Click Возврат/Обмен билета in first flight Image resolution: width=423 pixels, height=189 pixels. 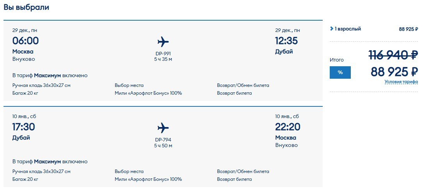(x=243, y=85)
